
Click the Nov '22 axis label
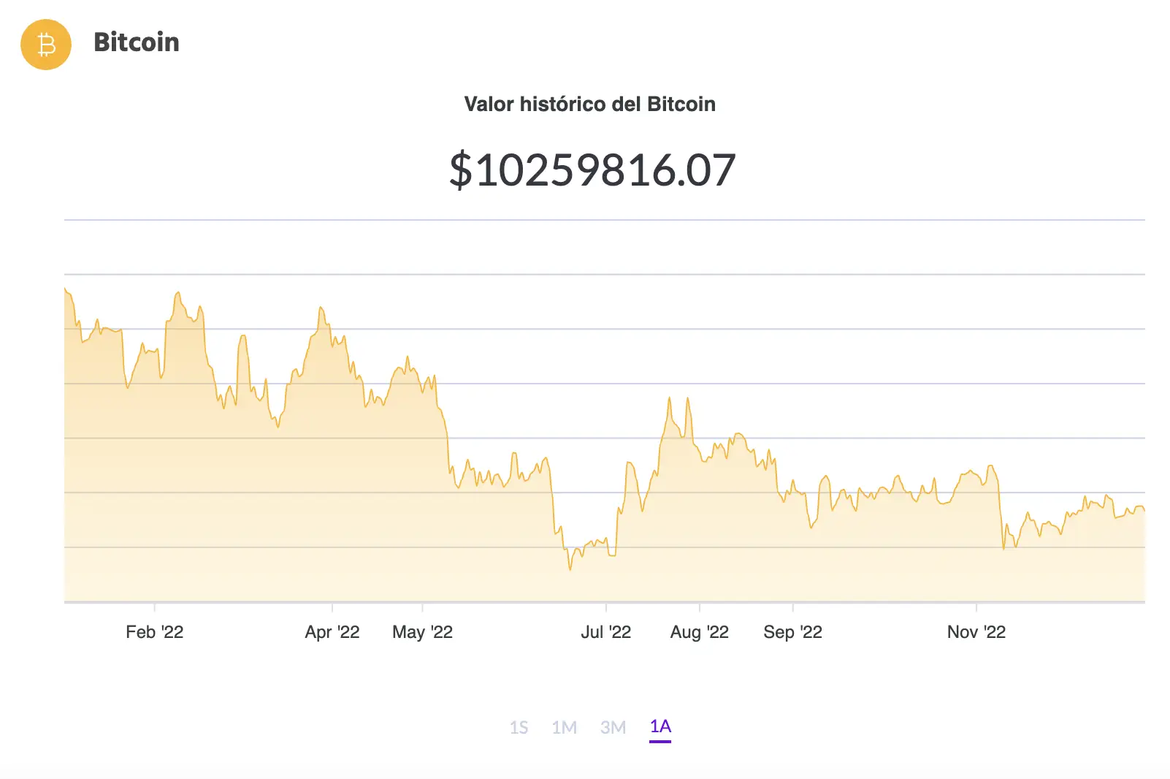[x=977, y=631]
